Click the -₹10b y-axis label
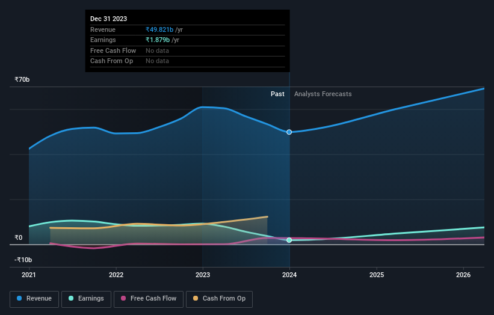The height and width of the screenshot is (315, 494). [23, 260]
